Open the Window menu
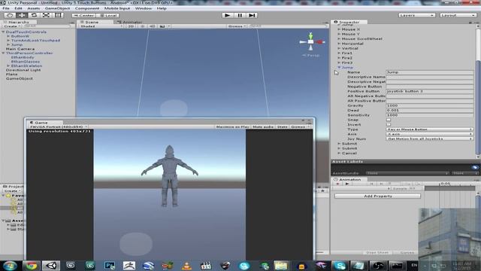The height and width of the screenshot is (271, 481). click(x=144, y=8)
